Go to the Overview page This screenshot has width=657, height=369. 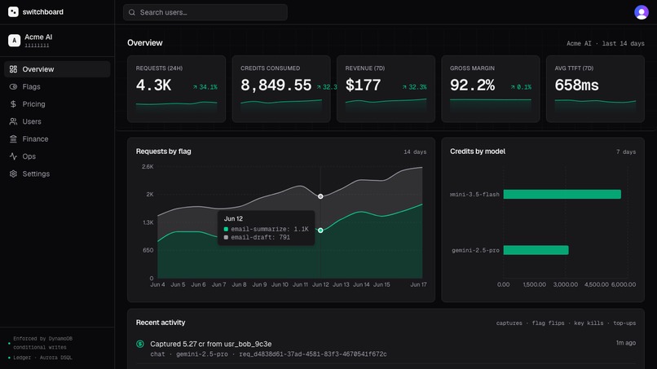pos(57,69)
